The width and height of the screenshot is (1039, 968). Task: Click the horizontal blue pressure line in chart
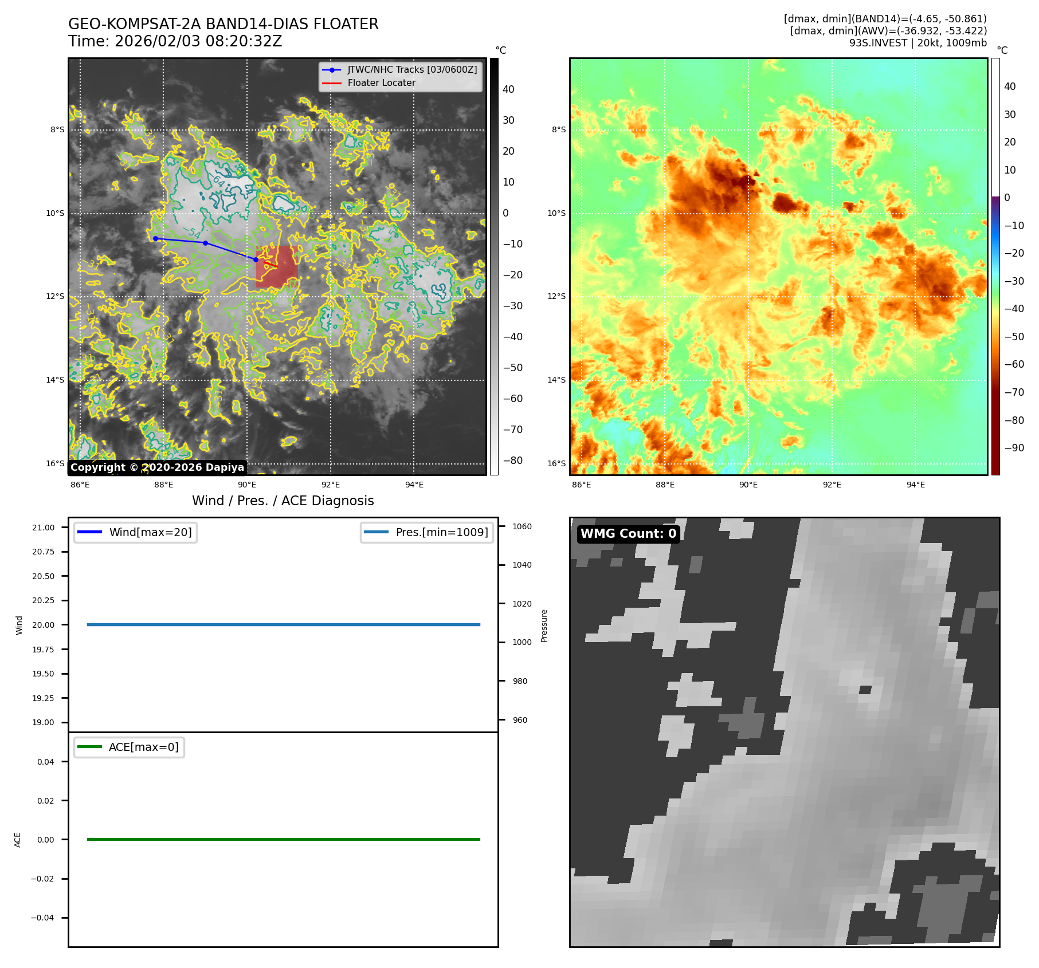click(x=283, y=624)
